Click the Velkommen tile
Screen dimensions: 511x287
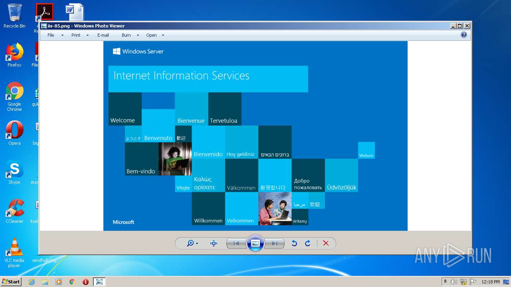[x=242, y=208]
